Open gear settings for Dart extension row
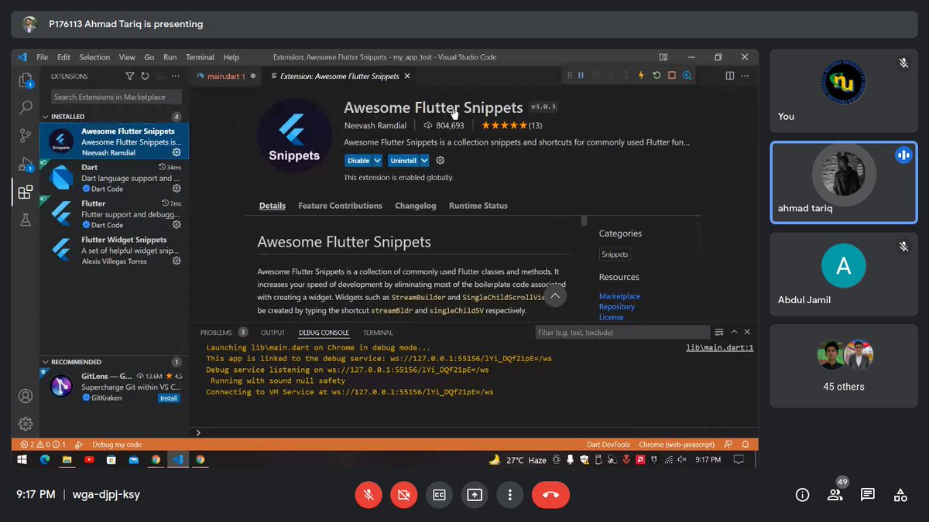Screen dimensions: 929x522 [x=177, y=189]
